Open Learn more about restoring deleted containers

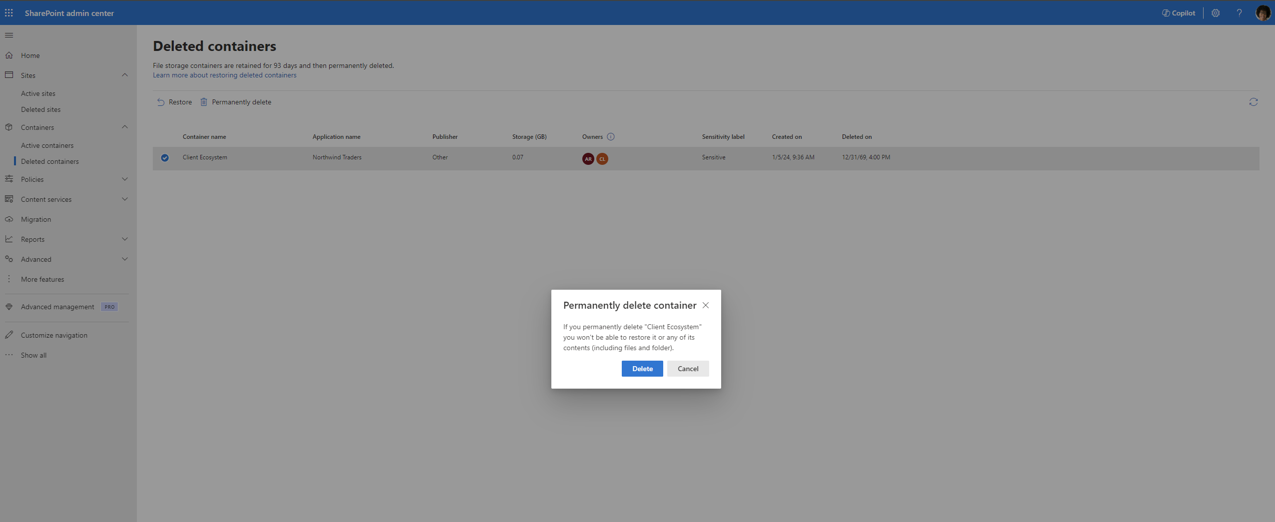point(225,75)
